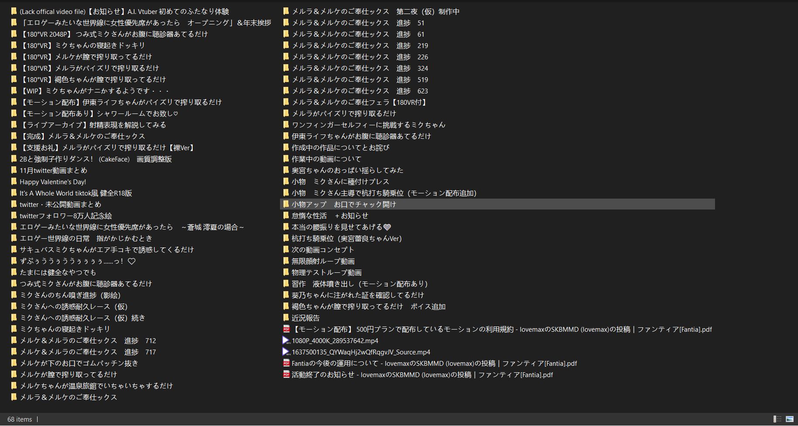
Task: Click PDF icon of Fantiaの今後の運用について
Action: (x=287, y=363)
